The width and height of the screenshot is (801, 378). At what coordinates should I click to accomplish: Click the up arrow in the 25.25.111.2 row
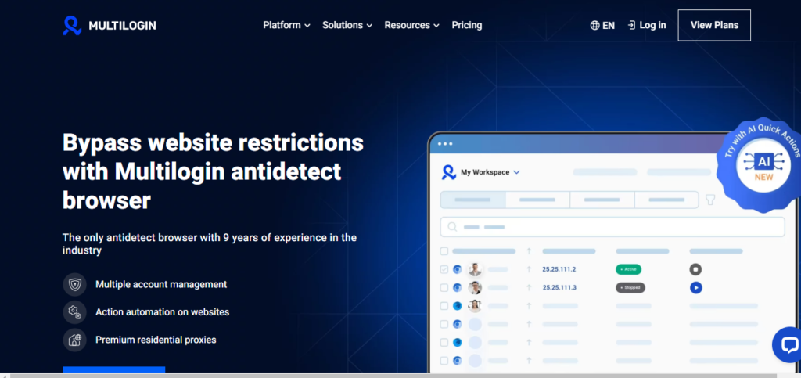(x=529, y=269)
